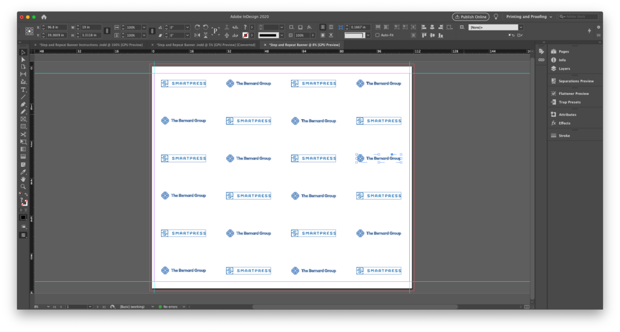
Task: Swap fill and stroke arrow
Action: coord(26,194)
